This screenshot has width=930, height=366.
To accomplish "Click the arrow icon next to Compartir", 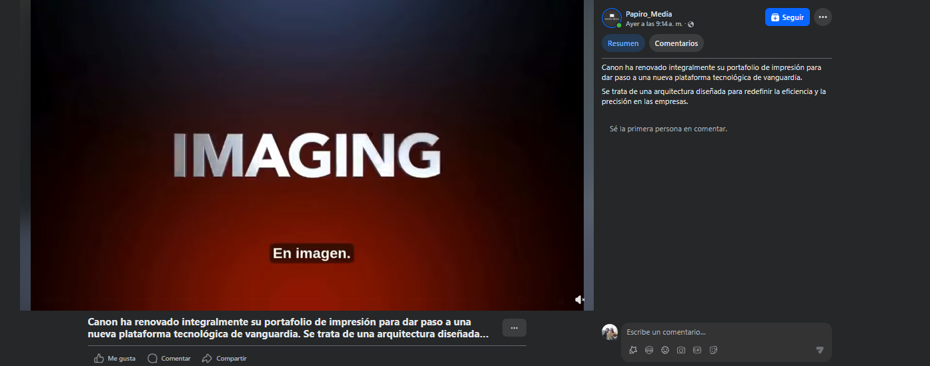I will point(207,358).
